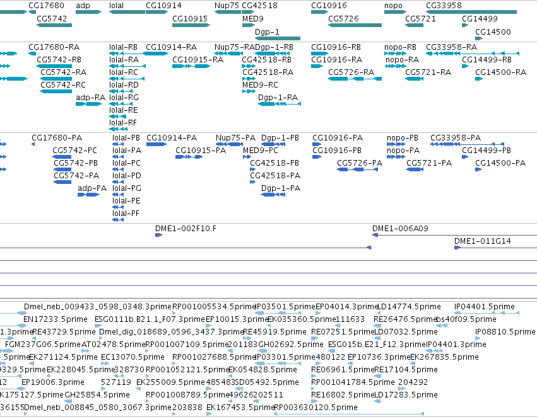
Task: Click protein lolal-PF label
Action: 126,214
